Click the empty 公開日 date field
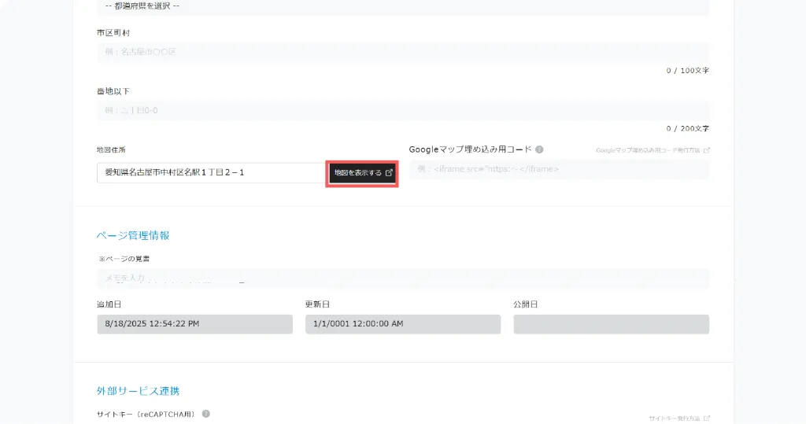The width and height of the screenshot is (806, 424). click(611, 324)
